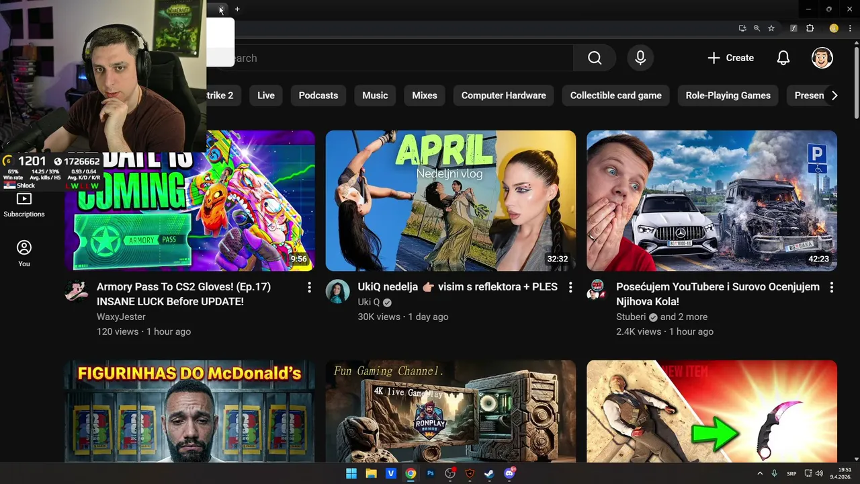Play the karambit knife NEW ITEM thumbnail
Viewport: 860px width, 484px height.
[712, 411]
